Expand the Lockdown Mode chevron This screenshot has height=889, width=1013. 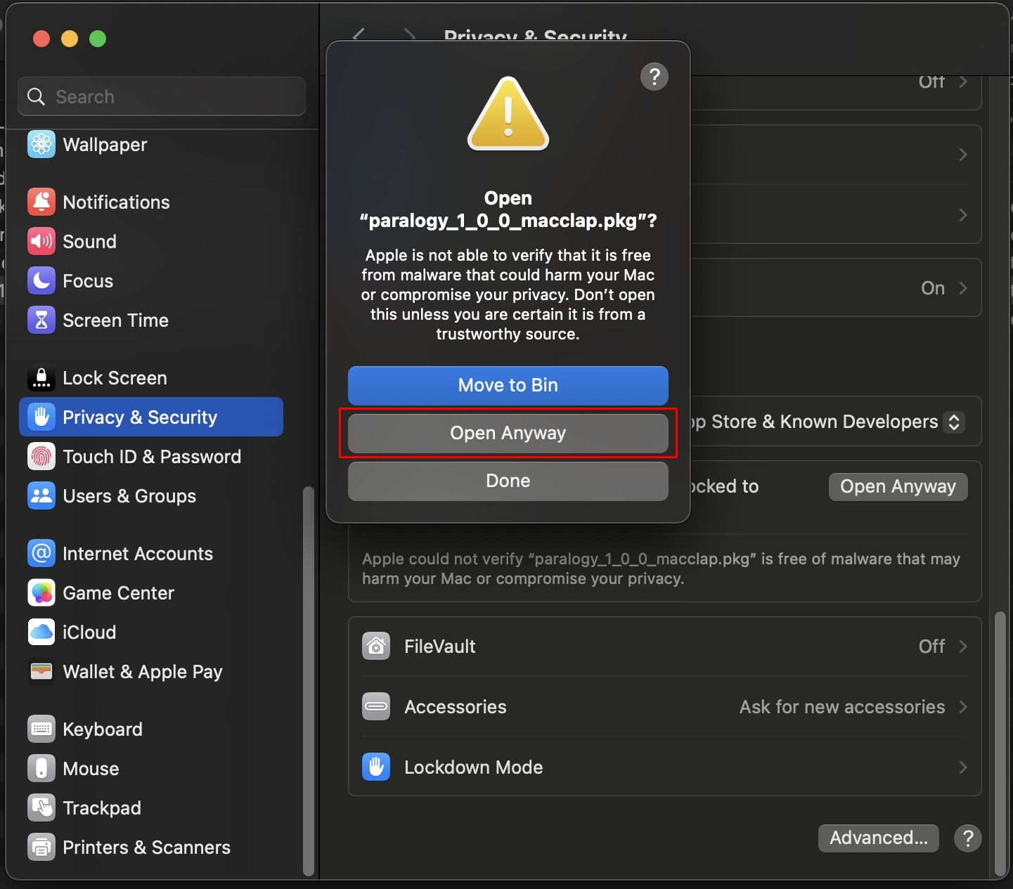tap(963, 767)
